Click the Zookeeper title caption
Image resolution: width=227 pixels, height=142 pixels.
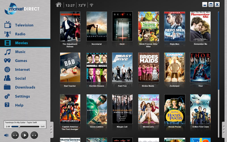pos(175,86)
